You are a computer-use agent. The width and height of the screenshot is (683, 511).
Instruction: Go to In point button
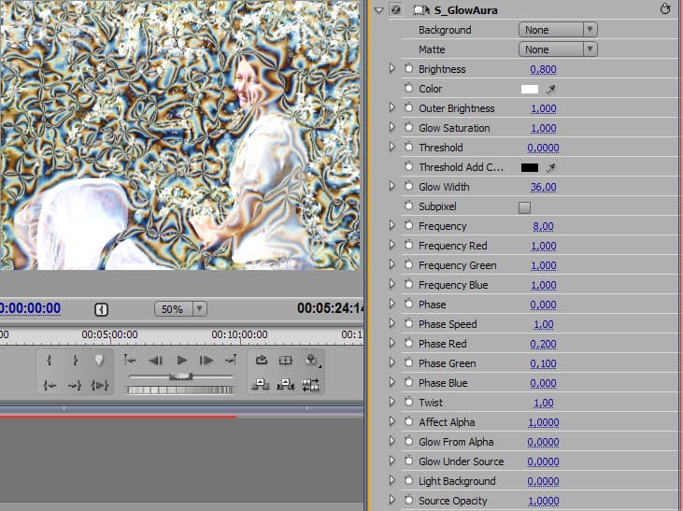[50, 385]
